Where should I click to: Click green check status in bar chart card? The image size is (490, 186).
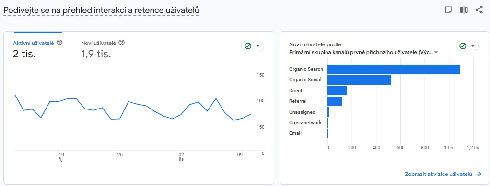pos(463,46)
